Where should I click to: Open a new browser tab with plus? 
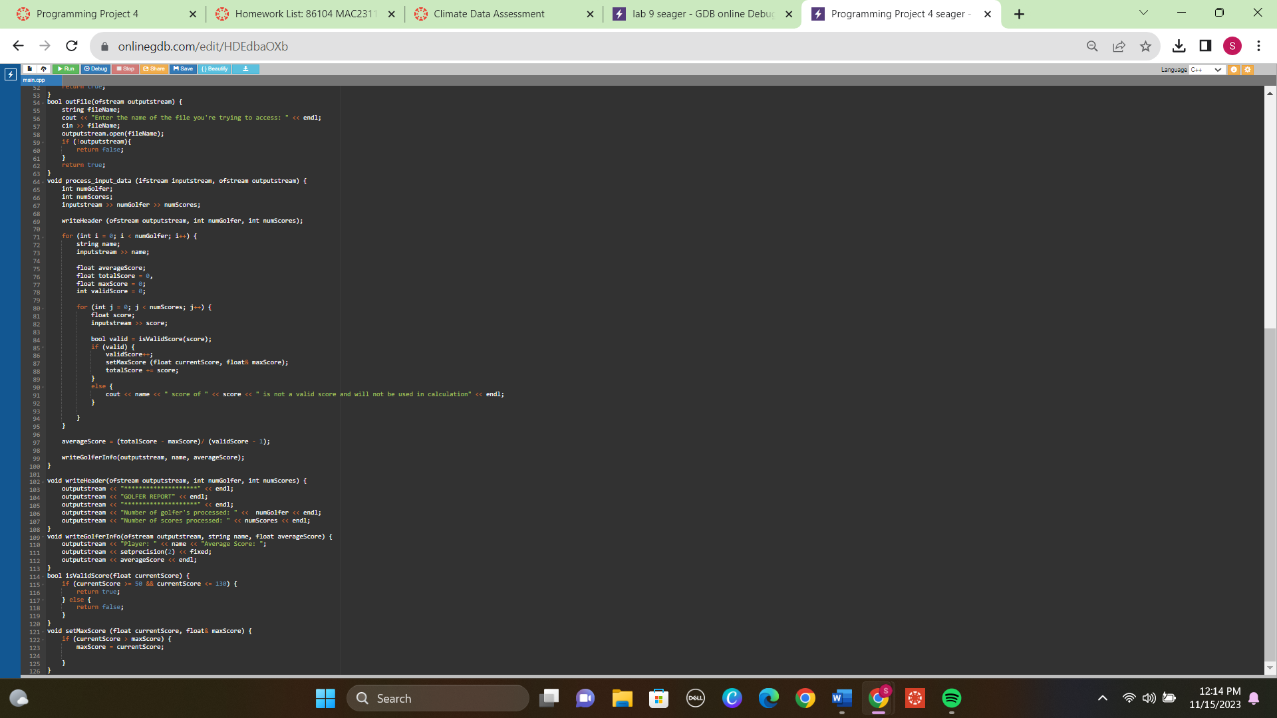click(1019, 14)
